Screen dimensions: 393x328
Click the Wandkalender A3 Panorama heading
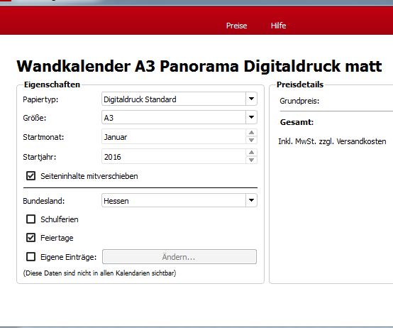pos(199,67)
